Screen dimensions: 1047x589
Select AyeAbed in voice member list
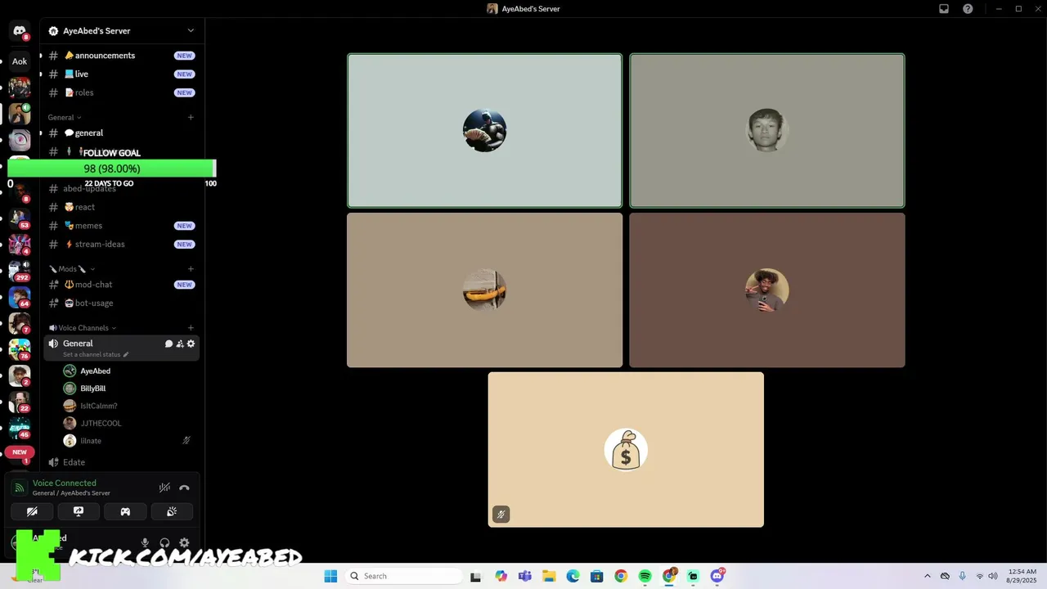click(129, 371)
